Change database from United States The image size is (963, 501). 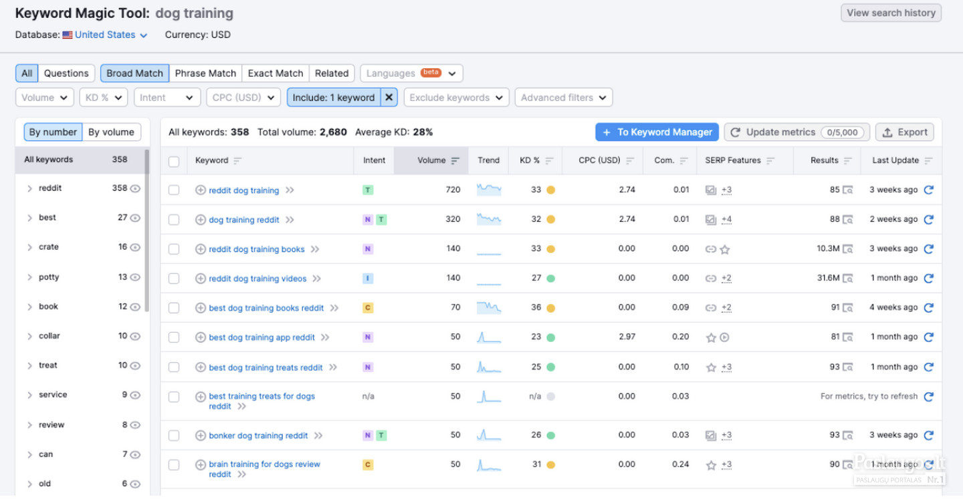pyautogui.click(x=105, y=35)
